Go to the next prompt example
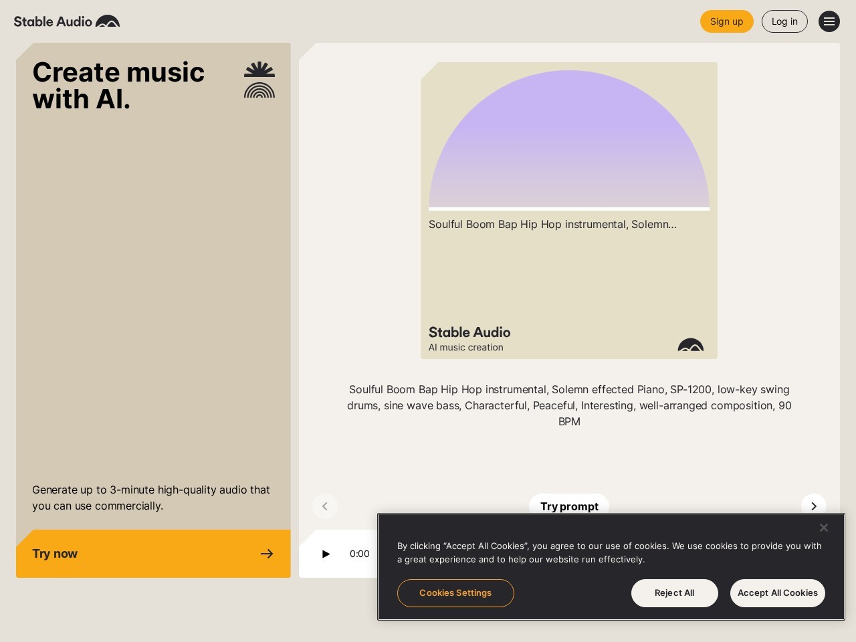Viewport: 856px width, 642px height. [x=813, y=506]
